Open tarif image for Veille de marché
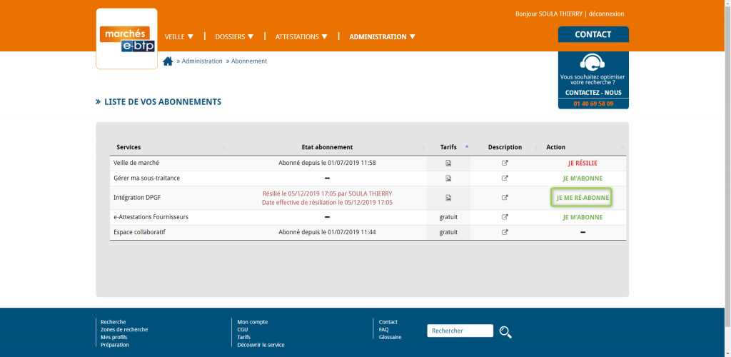Screen dimensions: 731x357 point(448,163)
